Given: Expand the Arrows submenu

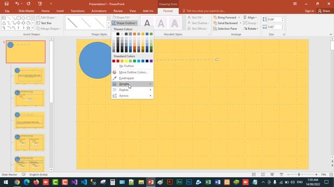Looking at the screenshot, I should (132, 96).
